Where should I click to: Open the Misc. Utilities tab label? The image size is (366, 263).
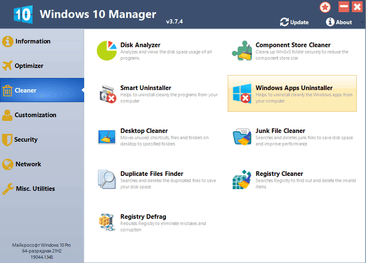[35, 189]
